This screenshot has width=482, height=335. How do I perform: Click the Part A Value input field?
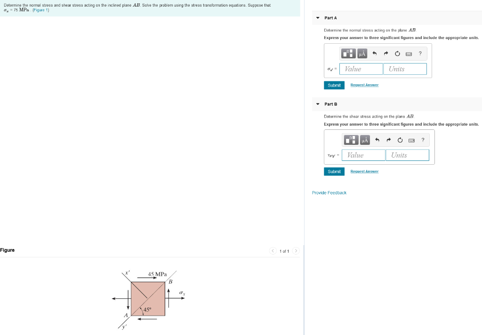click(361, 69)
